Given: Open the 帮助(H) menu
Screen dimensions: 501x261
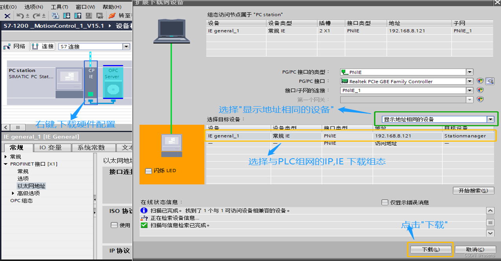Looking at the screenshot, I should 112,7.
